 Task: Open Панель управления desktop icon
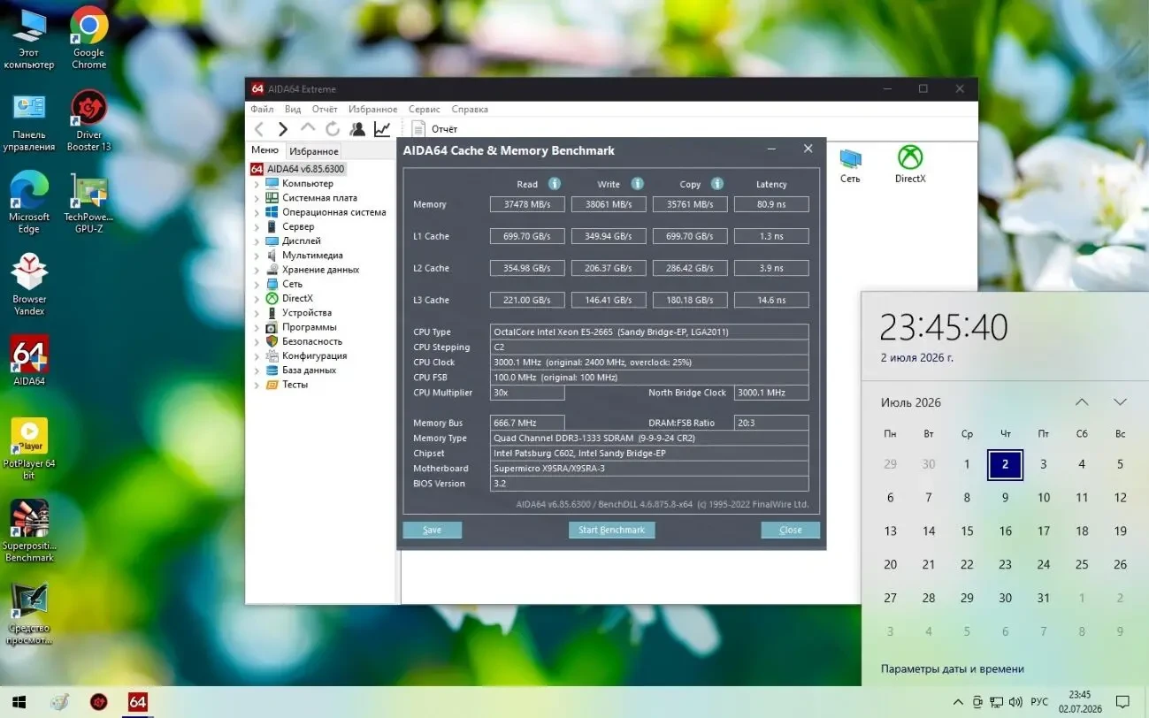(29, 120)
